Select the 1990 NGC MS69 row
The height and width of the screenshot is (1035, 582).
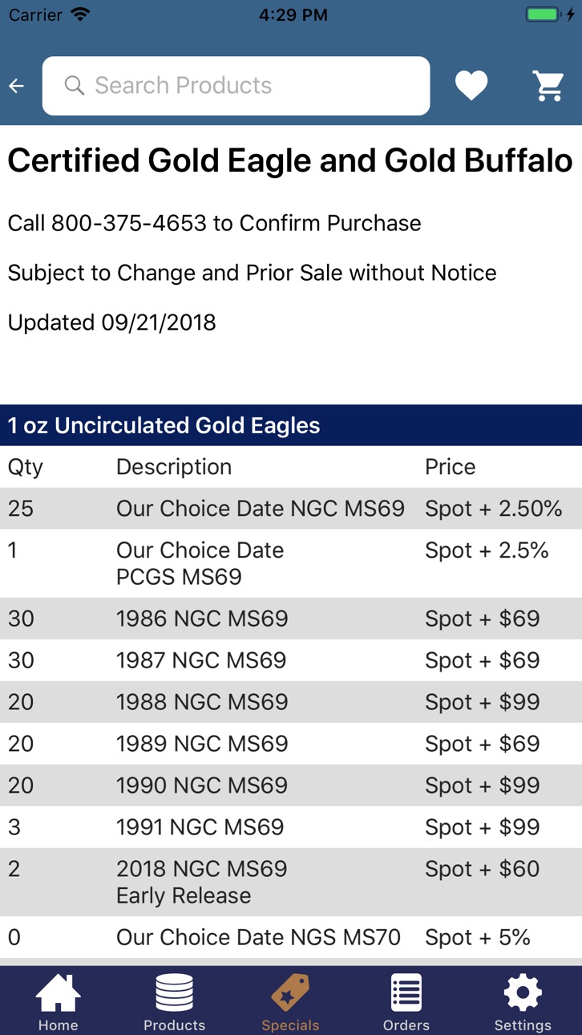point(291,785)
